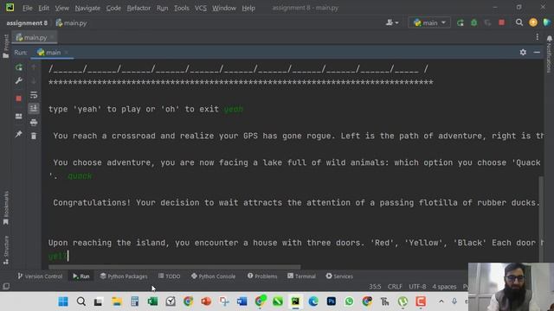Screen dimensions: 554x311
Task: Pin the Run tab
Action: (19, 134)
